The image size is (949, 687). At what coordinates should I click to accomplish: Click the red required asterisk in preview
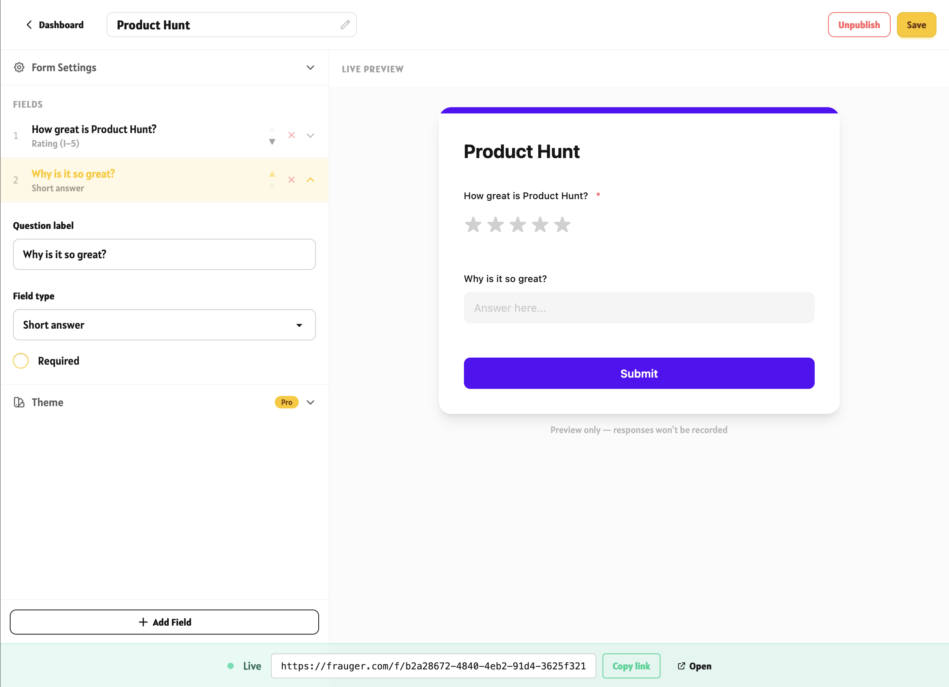point(598,195)
